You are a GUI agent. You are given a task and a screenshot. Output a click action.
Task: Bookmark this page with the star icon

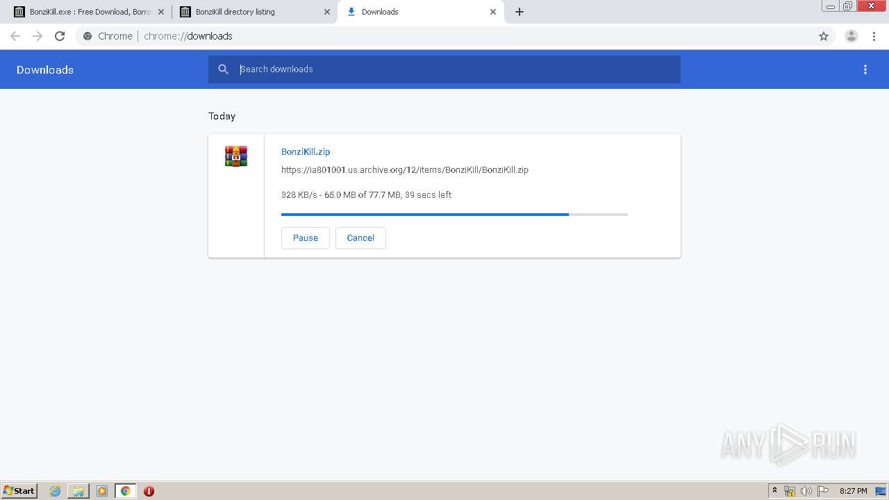[x=824, y=36]
